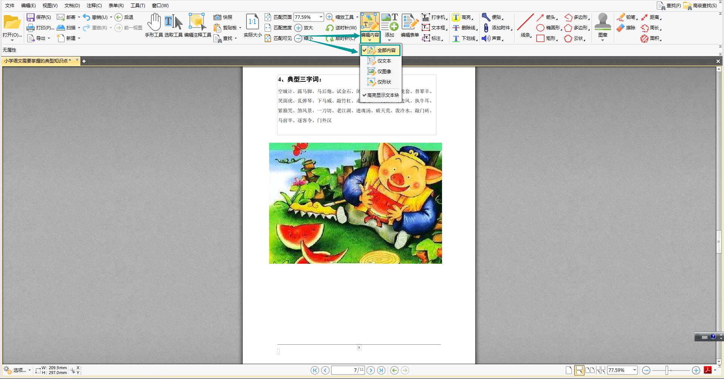This screenshot has width=724, height=379.
Task: Expand the 编辑内容 dropdown arrow
Action: [x=370, y=40]
